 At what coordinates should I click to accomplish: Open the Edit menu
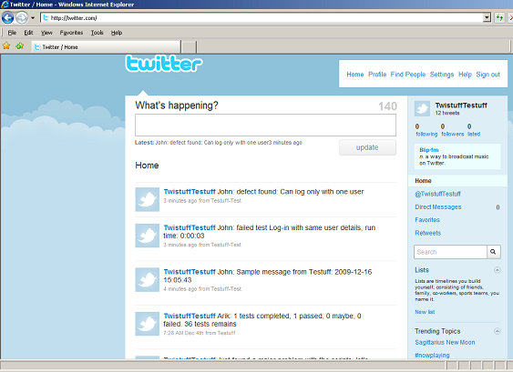tap(28, 33)
